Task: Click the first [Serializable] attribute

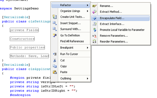Action: click(x=16, y=17)
